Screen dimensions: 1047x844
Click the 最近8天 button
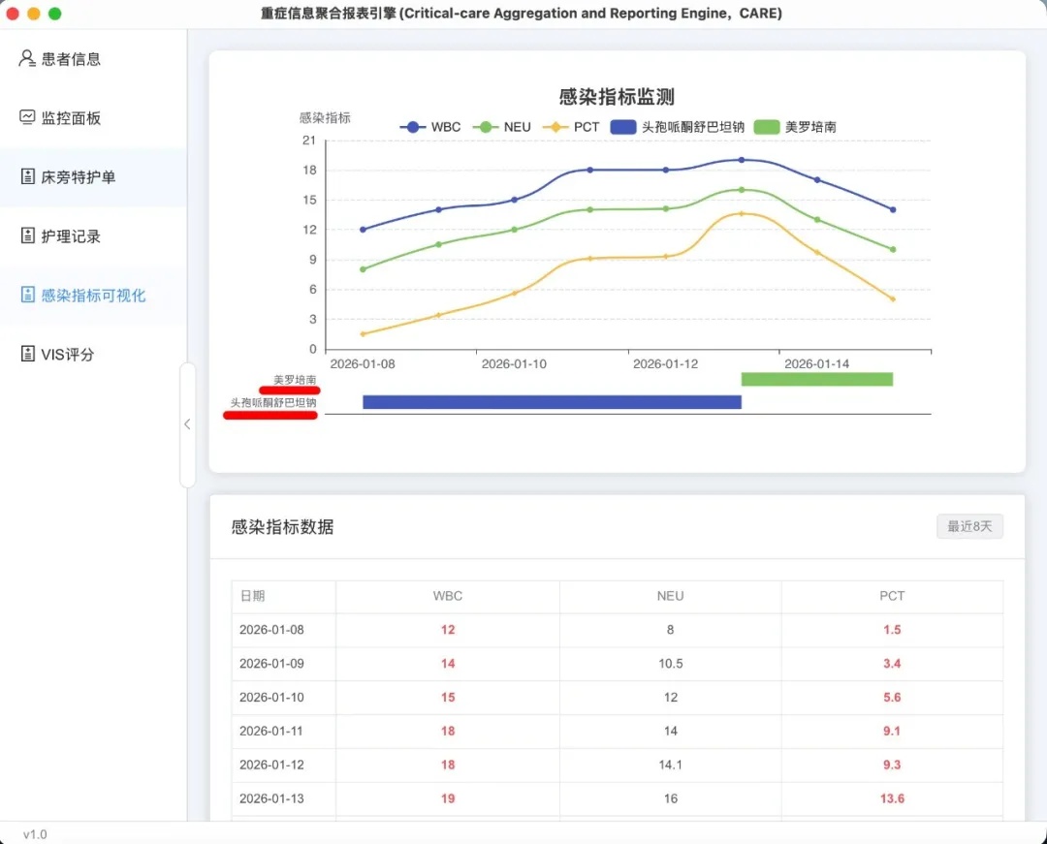tap(969, 526)
